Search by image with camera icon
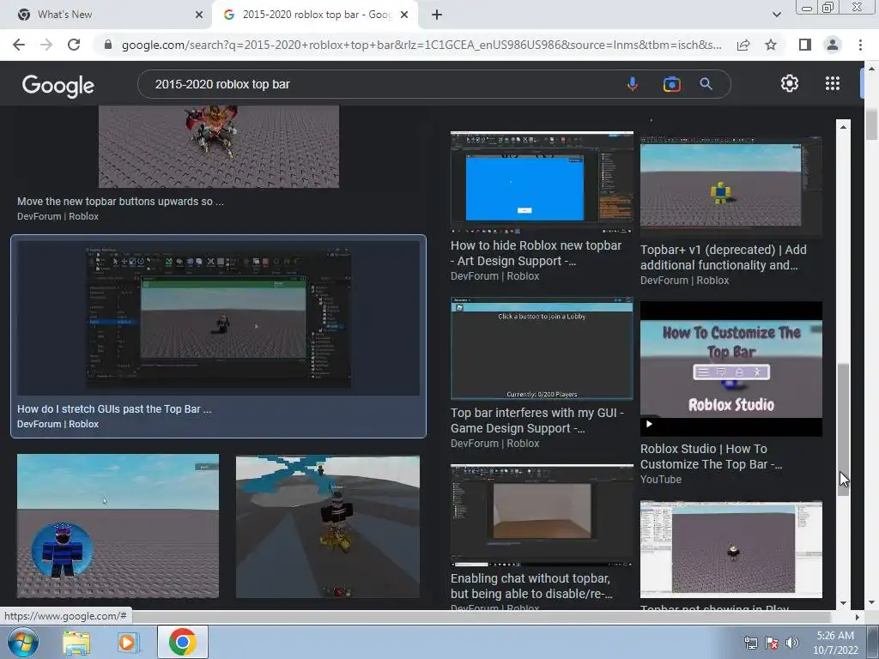879x659 pixels. 671,84
